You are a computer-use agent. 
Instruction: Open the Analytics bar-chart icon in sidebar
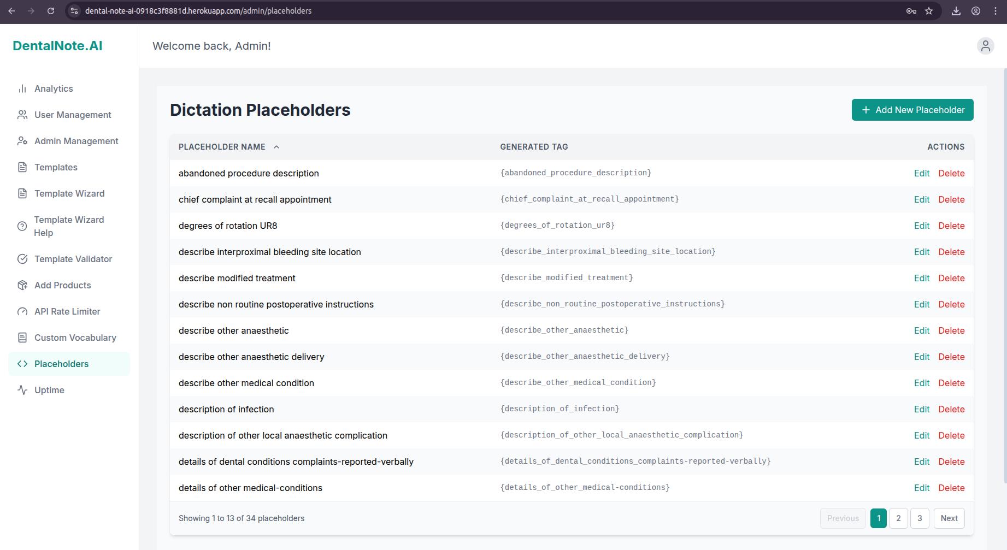click(22, 88)
